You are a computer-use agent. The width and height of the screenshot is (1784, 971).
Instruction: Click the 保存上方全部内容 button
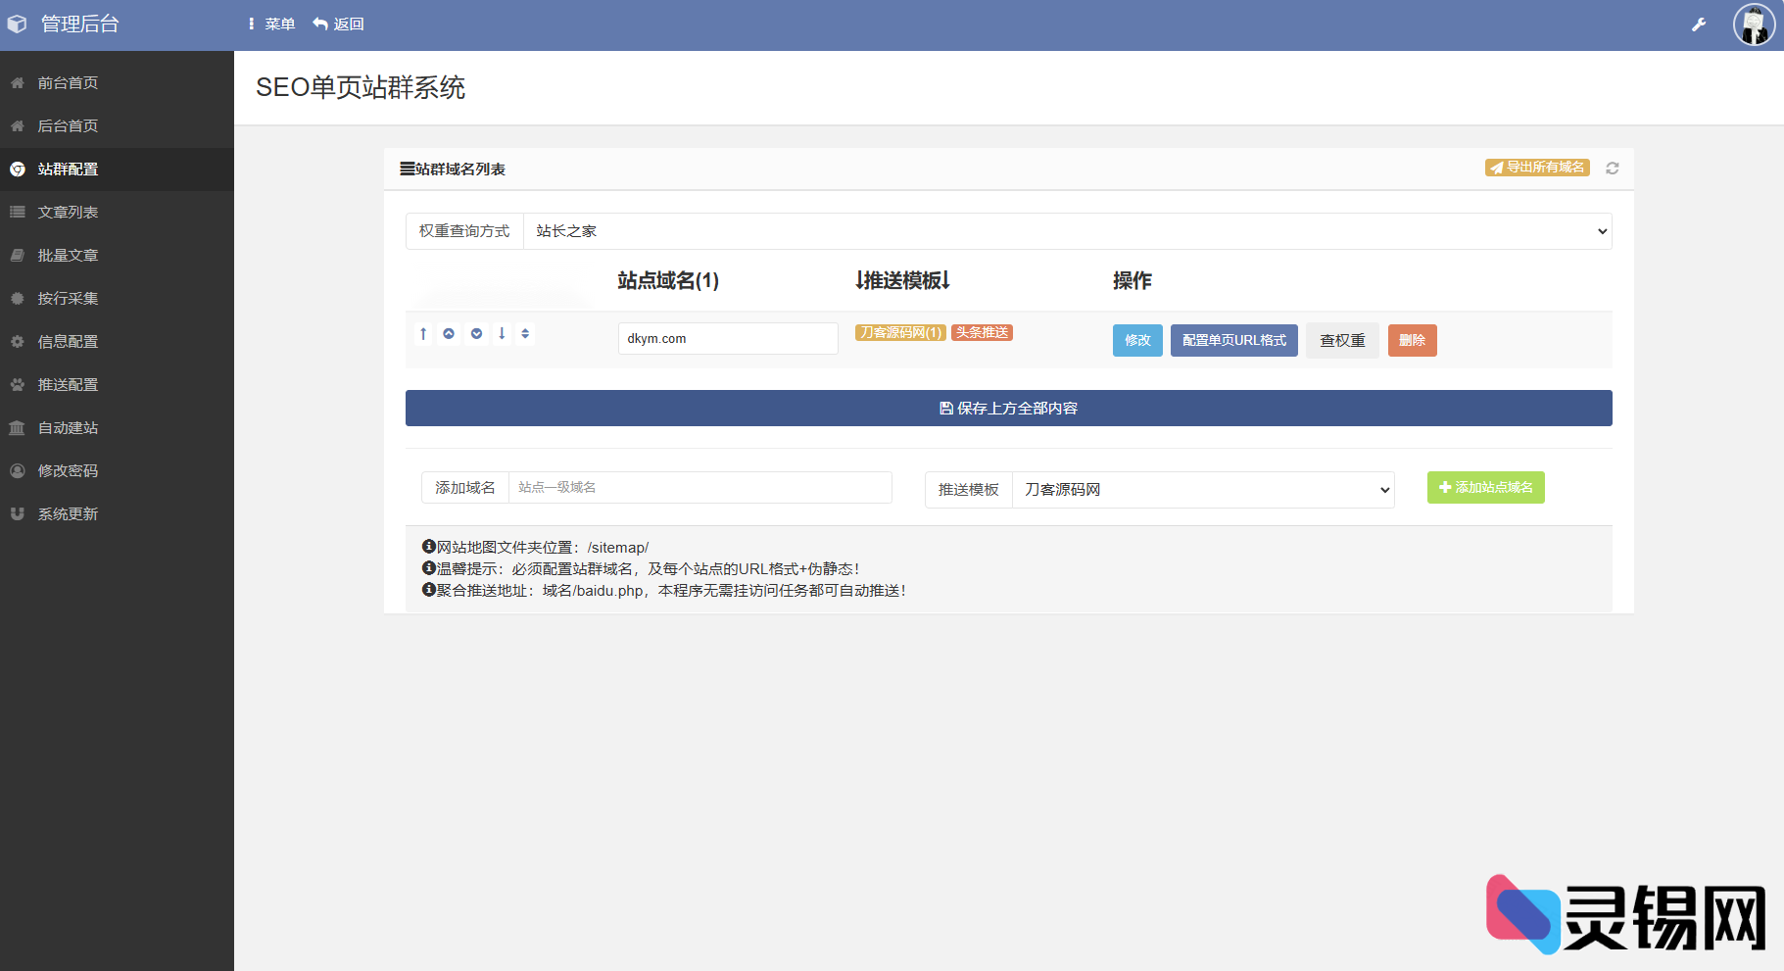[x=1008, y=408]
